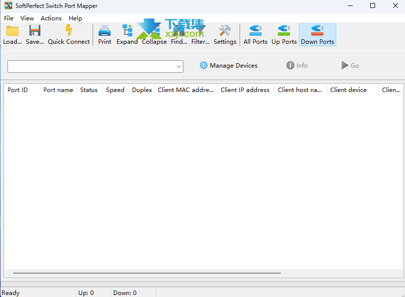The width and height of the screenshot is (405, 297).
Task: Click the horizontal scrollbar of port table
Action: [x=147, y=273]
